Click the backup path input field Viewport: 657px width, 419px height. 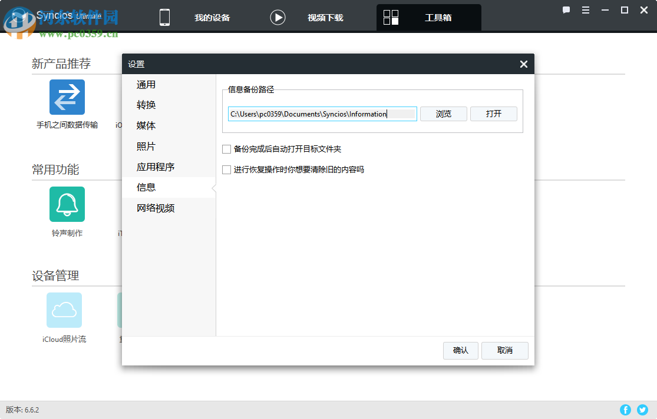coord(322,114)
